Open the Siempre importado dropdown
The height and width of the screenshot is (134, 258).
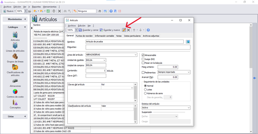click(x=188, y=72)
